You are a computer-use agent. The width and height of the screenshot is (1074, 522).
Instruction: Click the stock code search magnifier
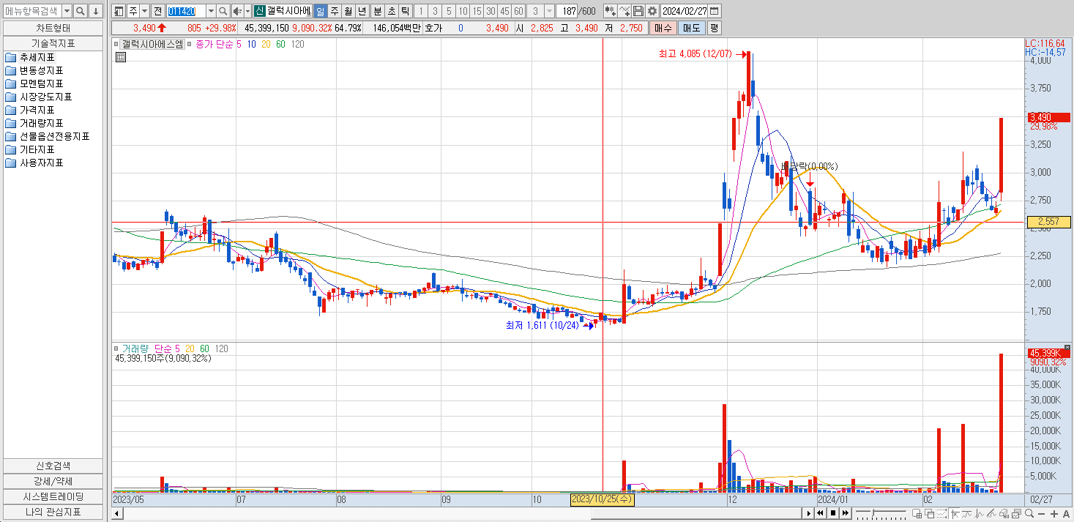pos(223,11)
